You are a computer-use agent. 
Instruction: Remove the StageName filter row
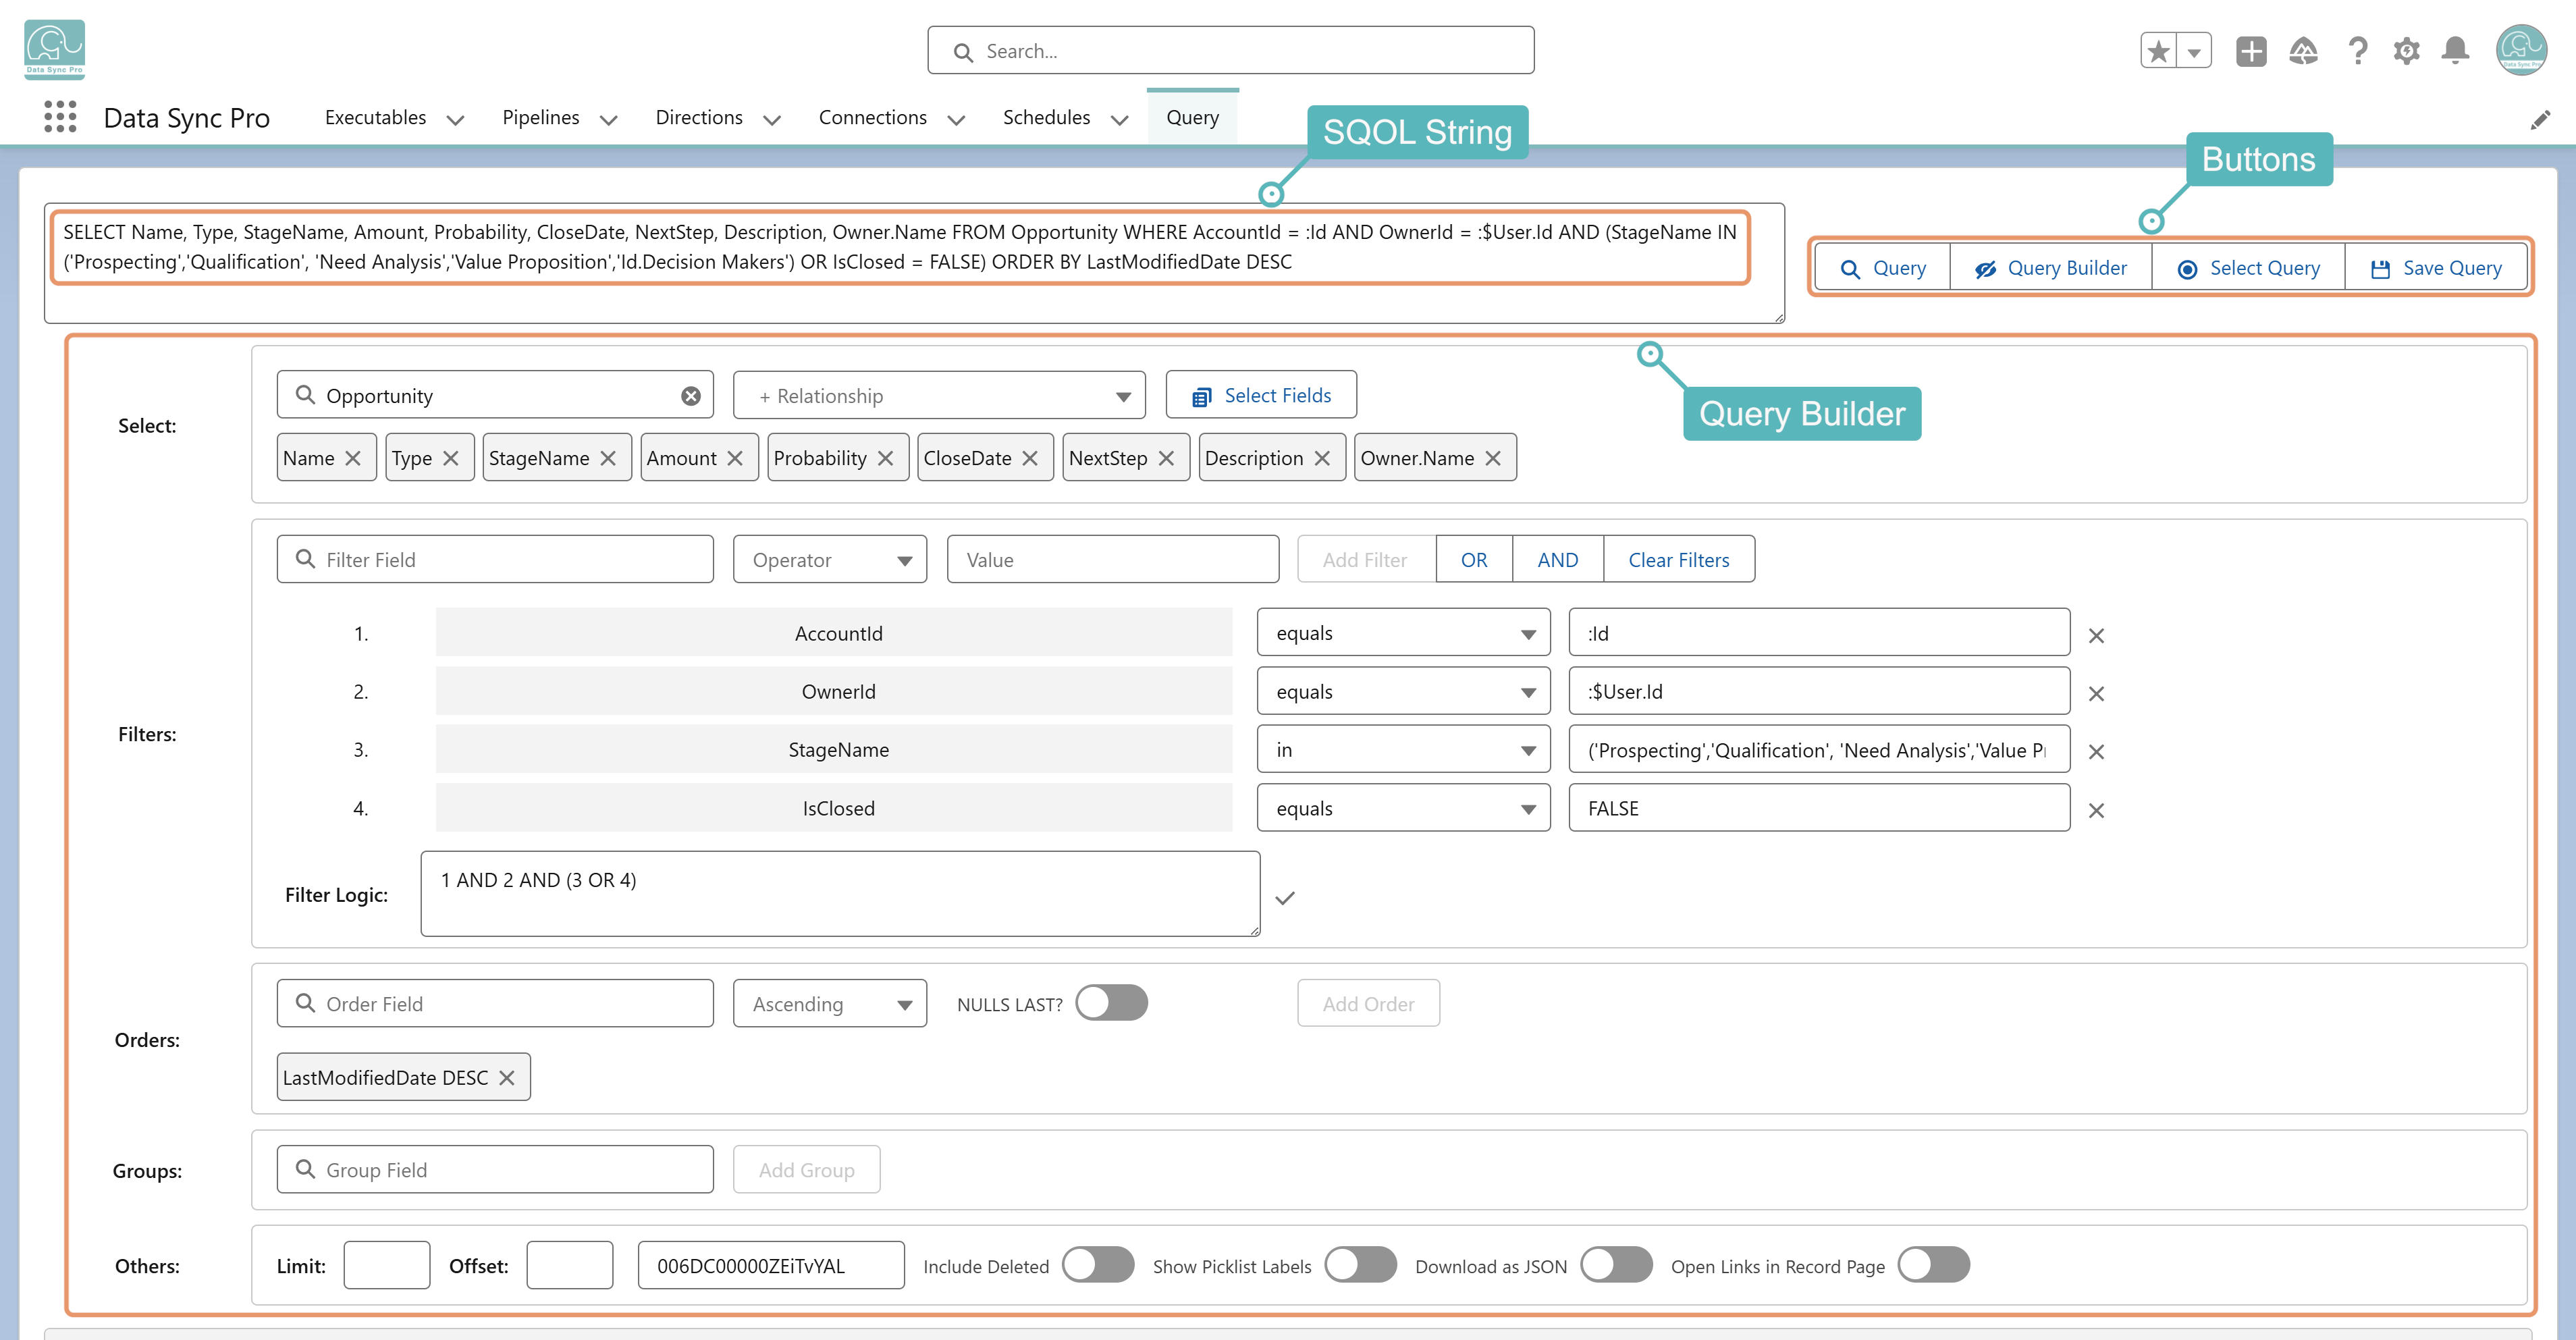[x=2097, y=752]
